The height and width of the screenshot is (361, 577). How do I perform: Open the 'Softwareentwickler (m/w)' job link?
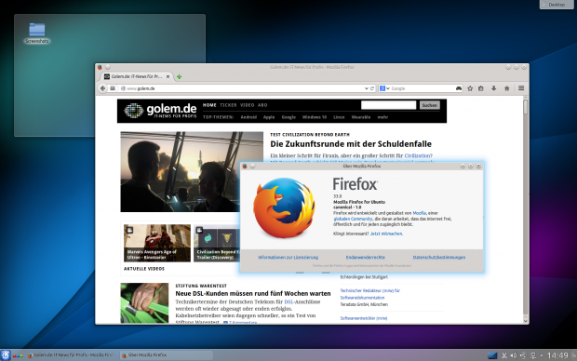[364, 318]
